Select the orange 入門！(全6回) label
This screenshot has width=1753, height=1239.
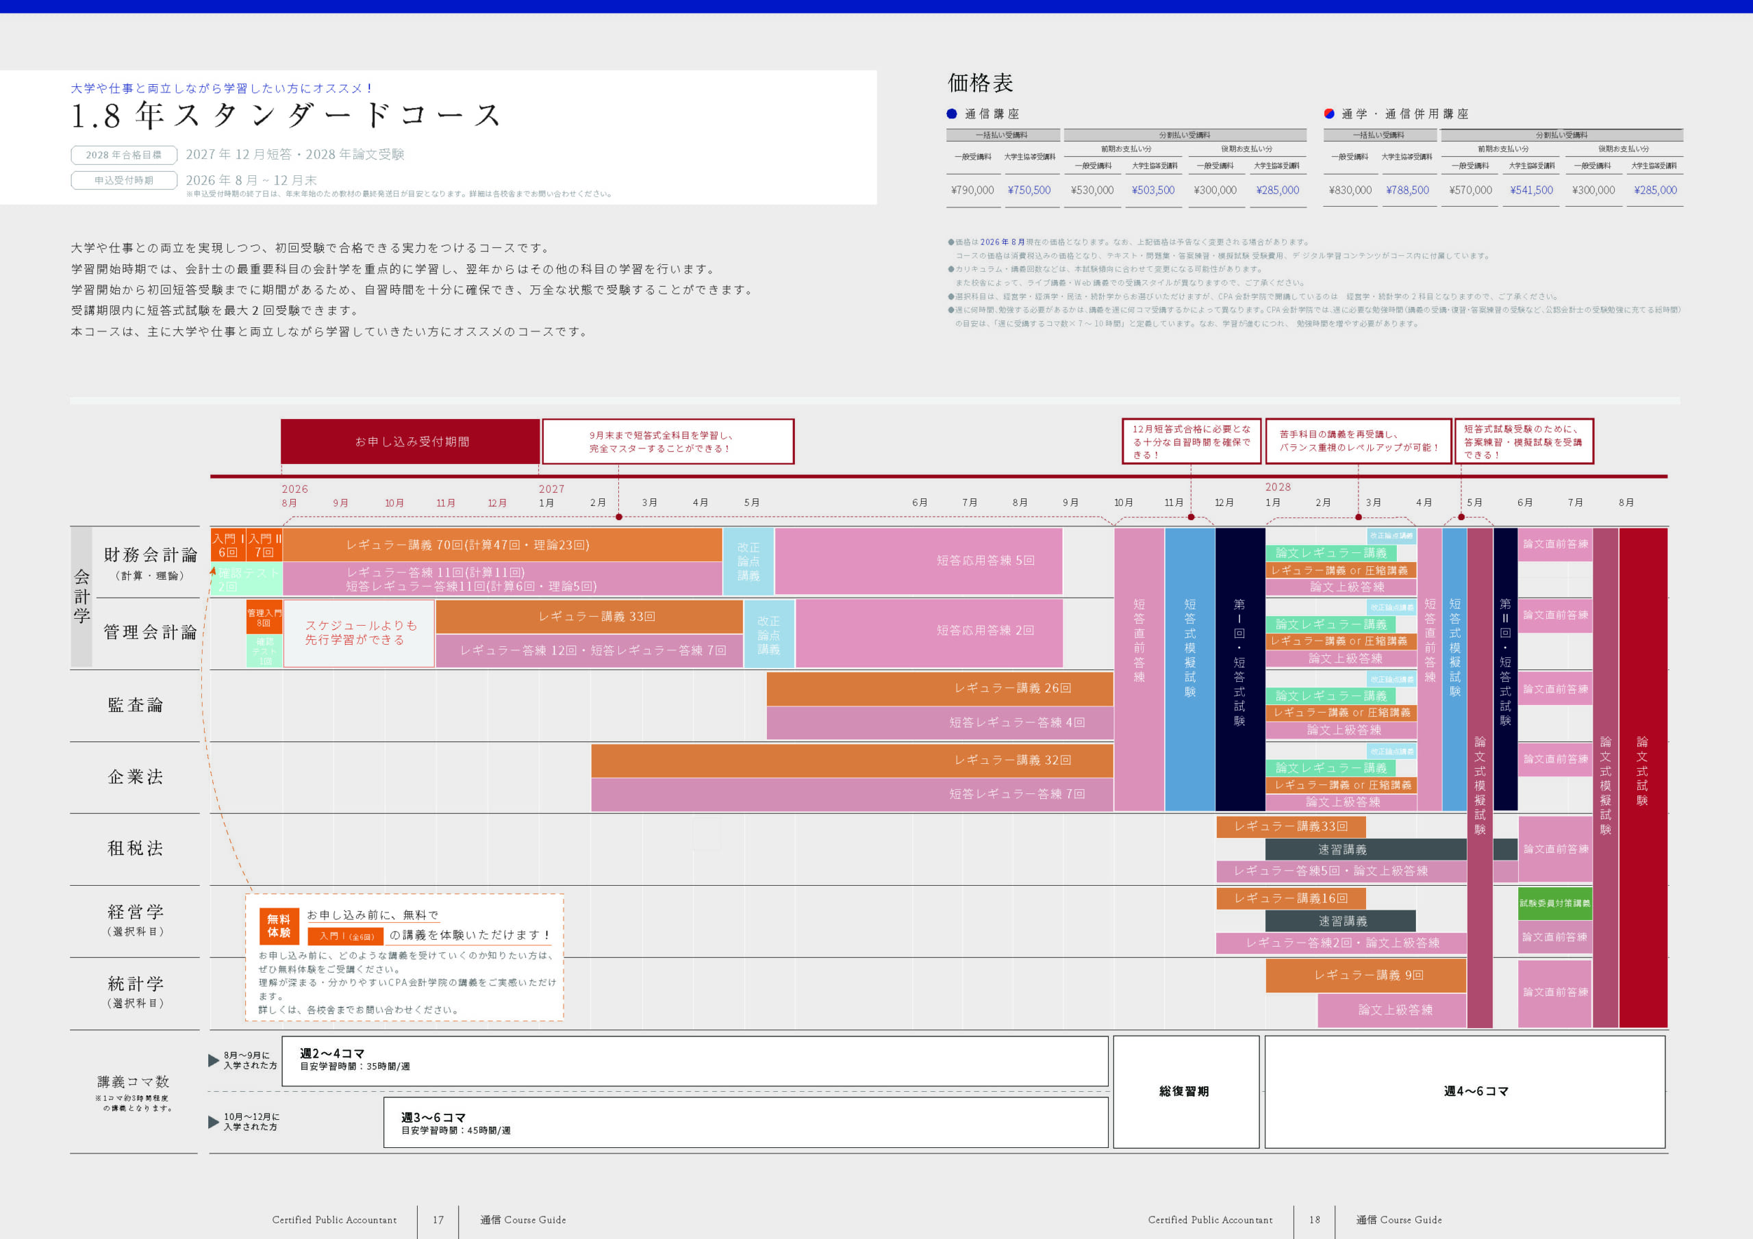[346, 936]
